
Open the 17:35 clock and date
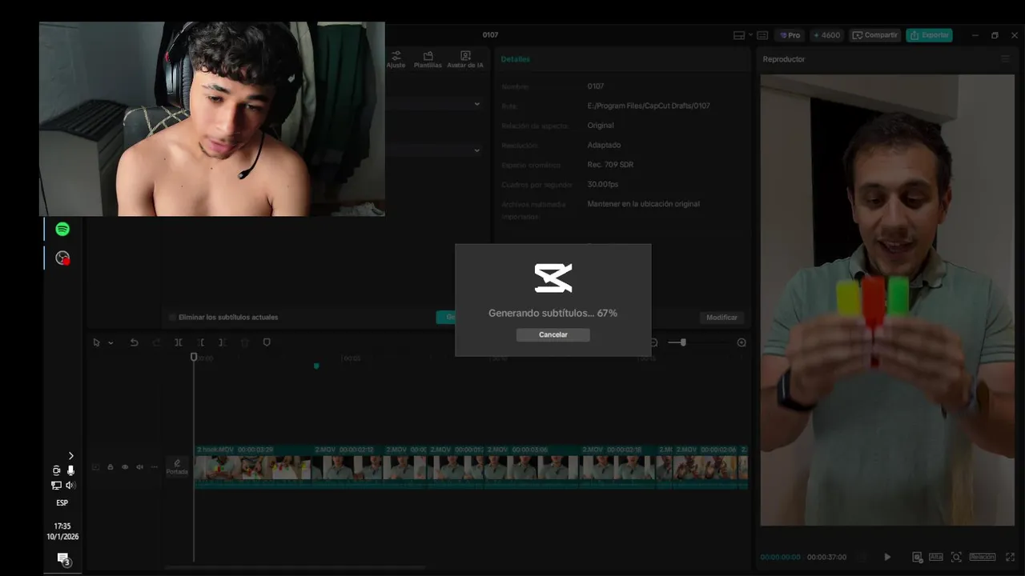62,531
